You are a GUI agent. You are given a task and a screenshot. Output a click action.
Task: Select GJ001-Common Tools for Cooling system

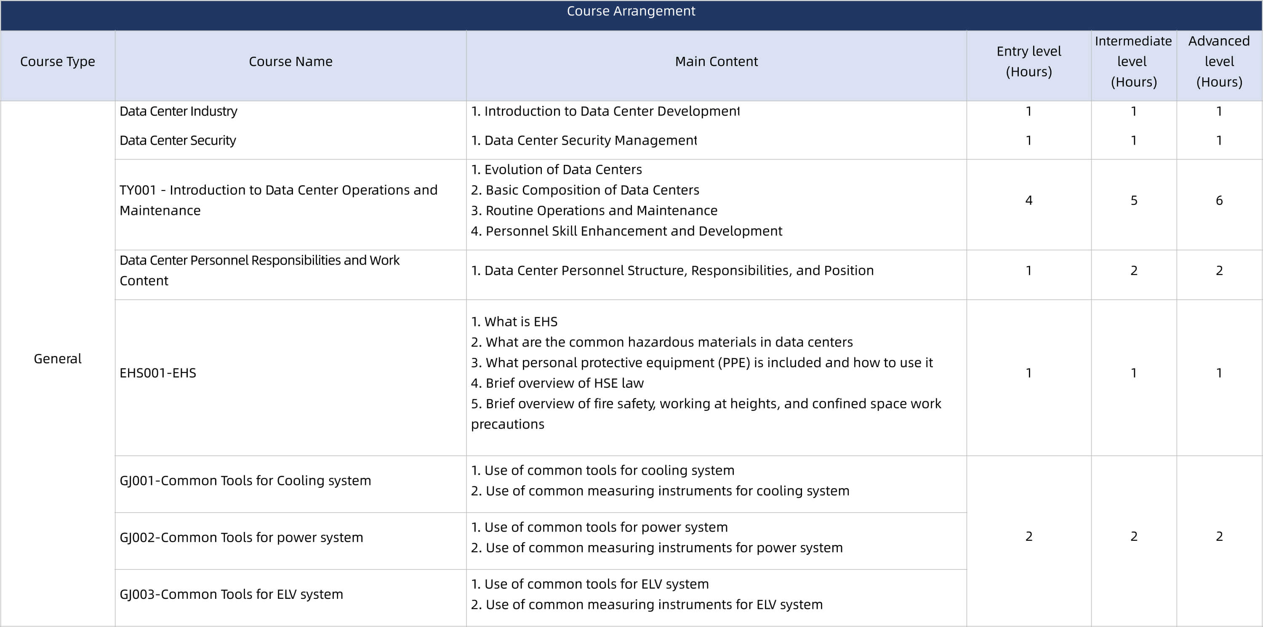(245, 481)
